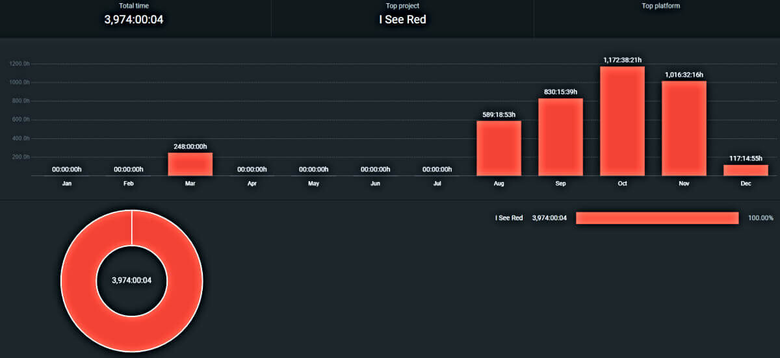This screenshot has height=358, width=780.
Task: Click the legend time value 3,974:00:04
Action: [549, 218]
